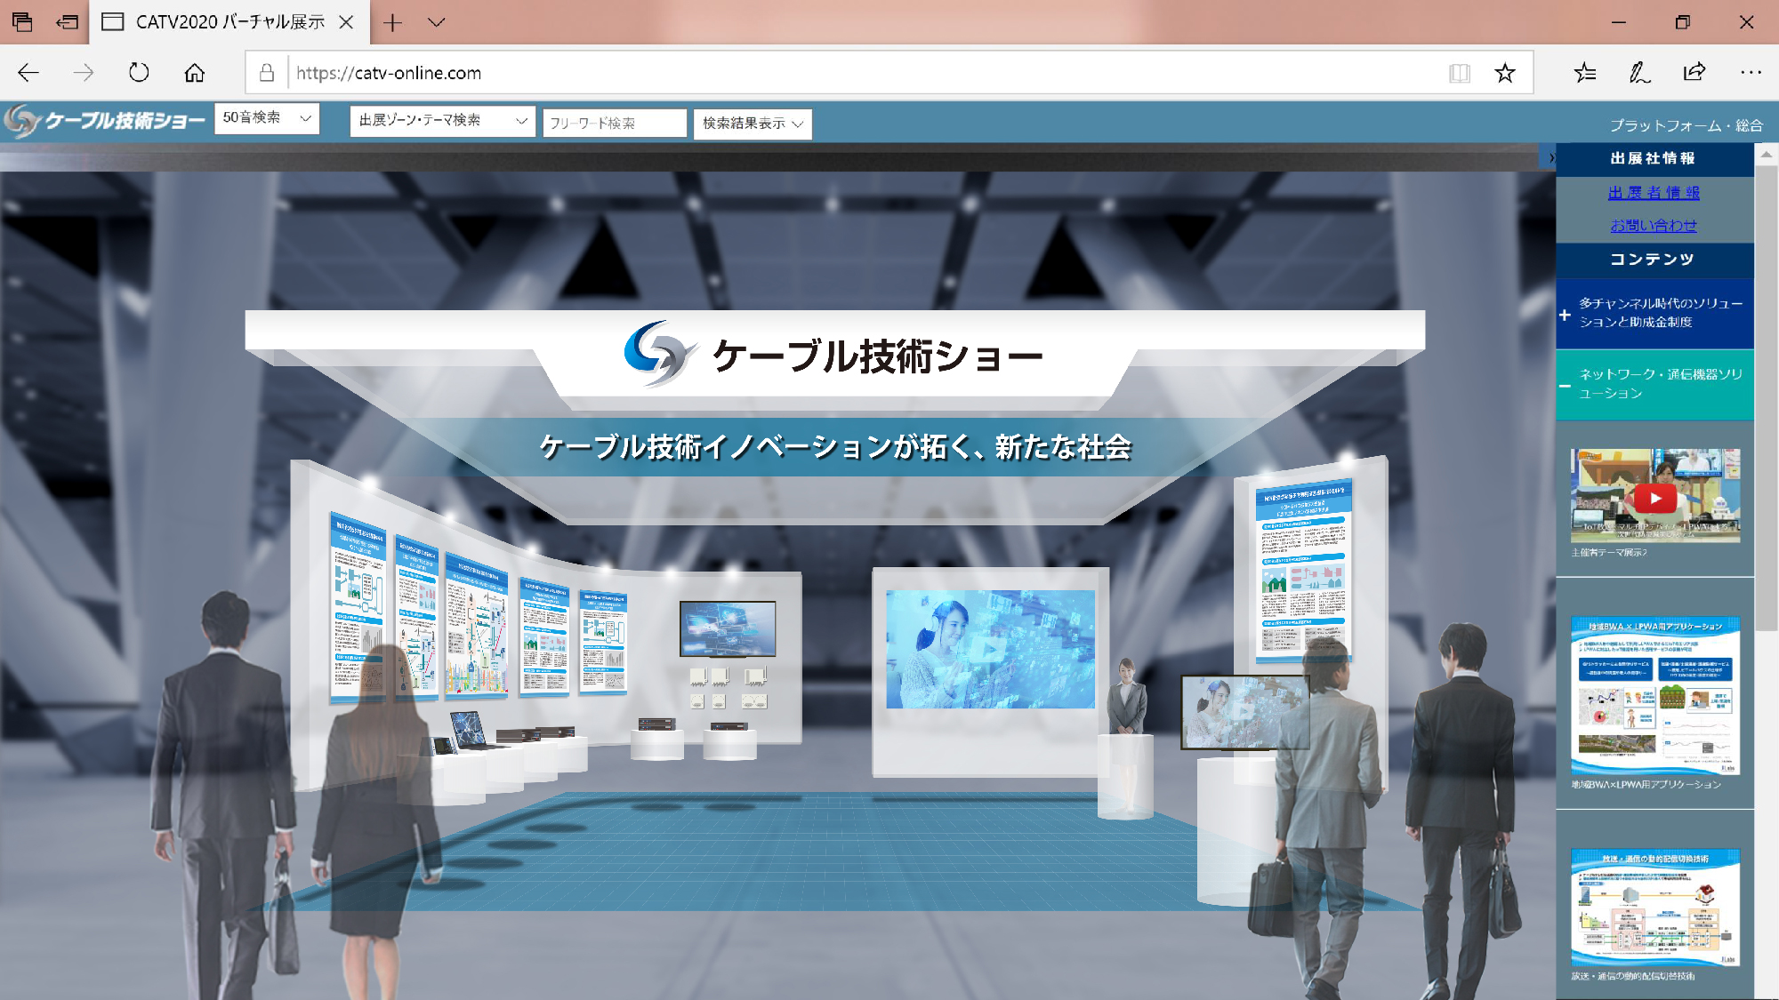Set these tabs aside icon
This screenshot has height=1000, width=1779.
click(68, 22)
